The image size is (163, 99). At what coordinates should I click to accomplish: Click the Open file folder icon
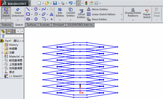(x=47, y=3)
